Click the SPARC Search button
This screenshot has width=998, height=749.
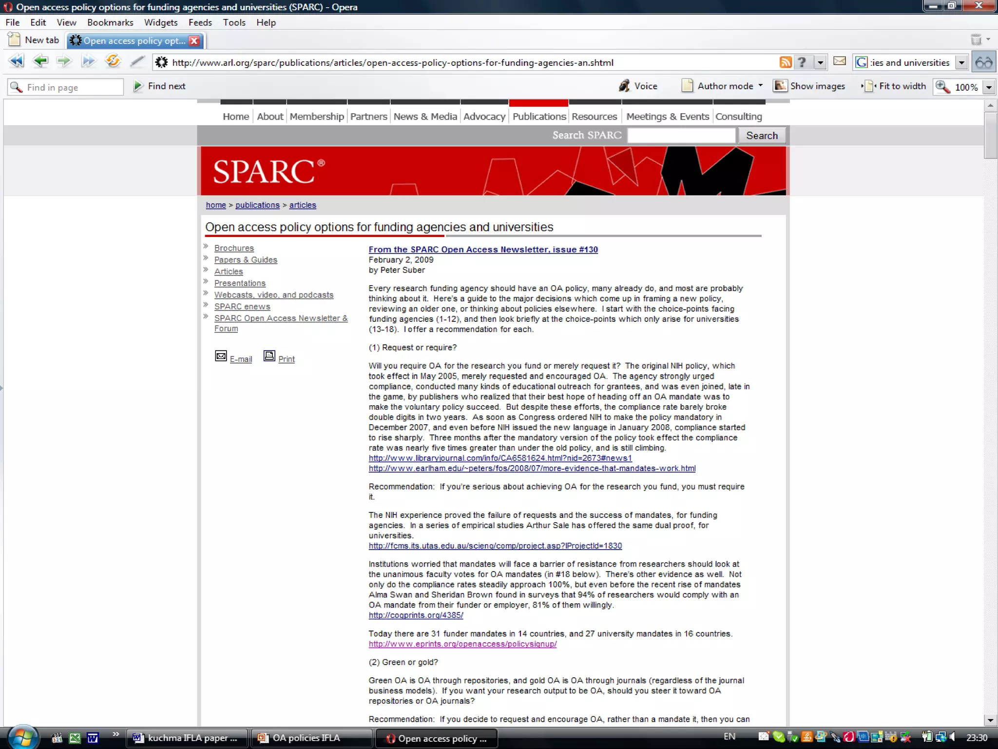coord(762,136)
